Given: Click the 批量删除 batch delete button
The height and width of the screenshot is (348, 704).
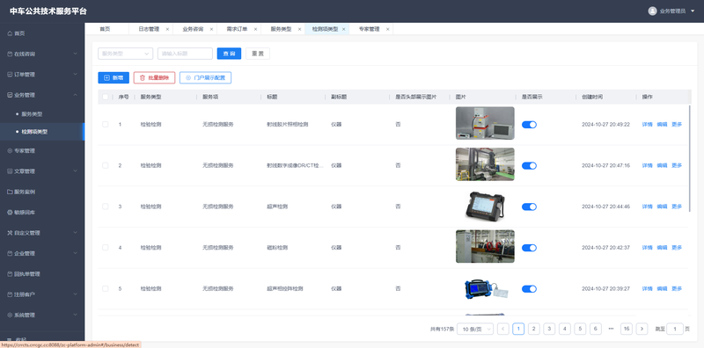Looking at the screenshot, I should [155, 77].
